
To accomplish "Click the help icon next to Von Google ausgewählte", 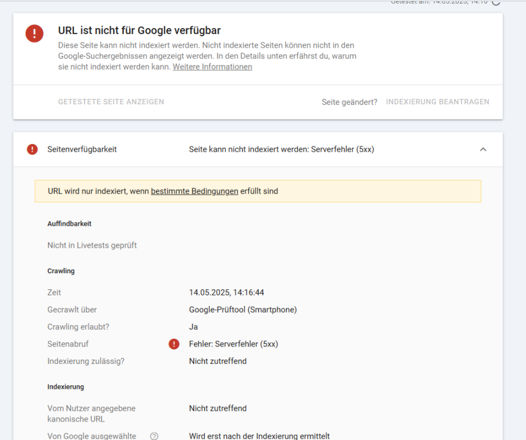I will (154, 436).
